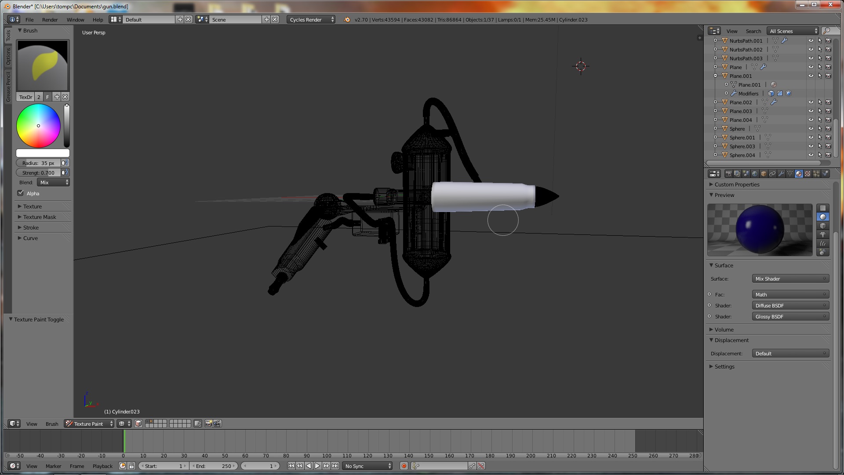The image size is (844, 475).
Task: Jump to the last frame on timeline controls
Action: [335, 465]
